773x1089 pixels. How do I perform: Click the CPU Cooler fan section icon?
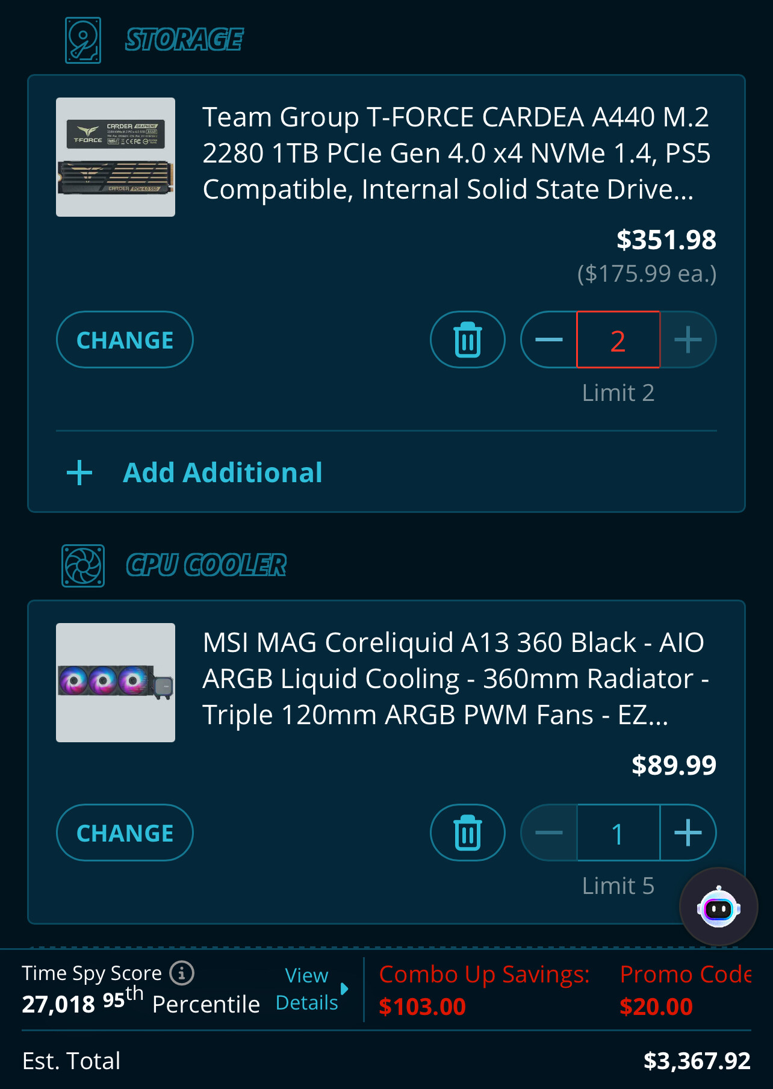[84, 565]
